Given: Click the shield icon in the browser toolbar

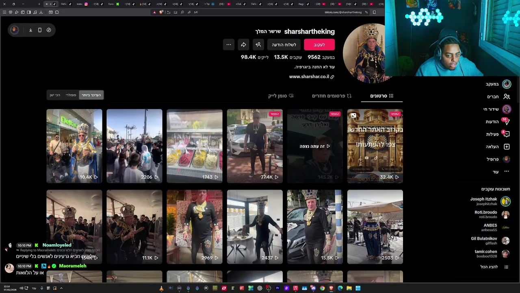Looking at the screenshot, I should tap(11, 12).
